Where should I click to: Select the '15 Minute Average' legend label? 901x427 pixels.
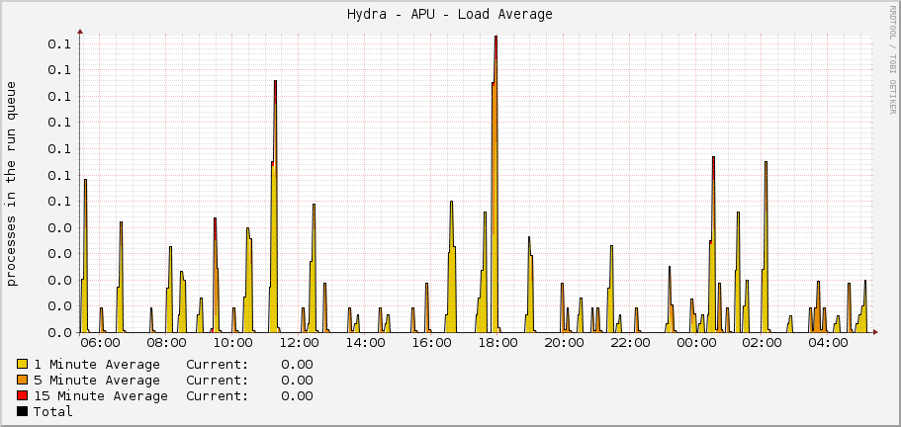point(101,396)
